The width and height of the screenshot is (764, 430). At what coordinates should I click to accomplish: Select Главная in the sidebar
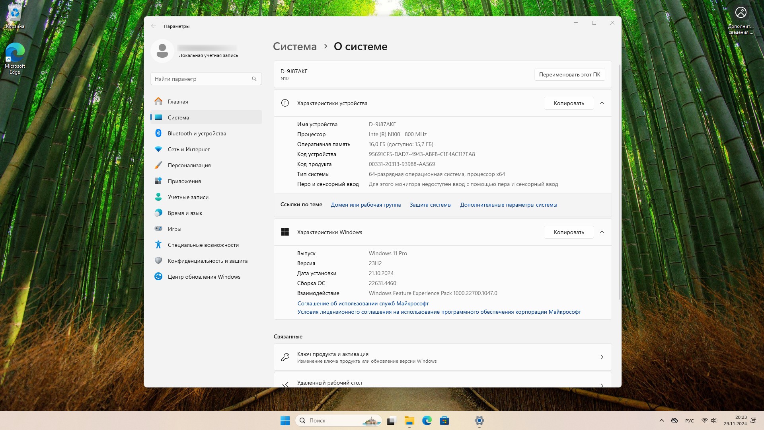[x=178, y=102]
